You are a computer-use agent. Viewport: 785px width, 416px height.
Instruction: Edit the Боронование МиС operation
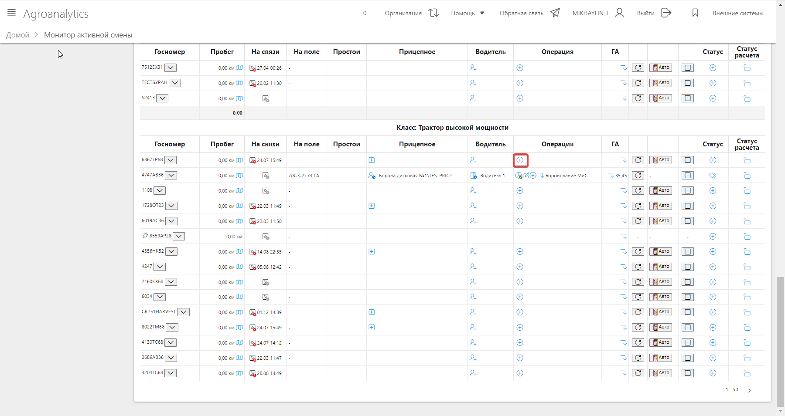pyautogui.click(x=526, y=176)
